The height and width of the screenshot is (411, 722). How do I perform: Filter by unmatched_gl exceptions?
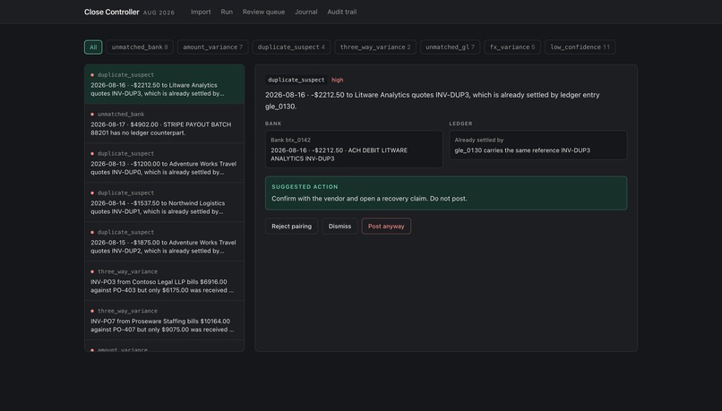450,47
